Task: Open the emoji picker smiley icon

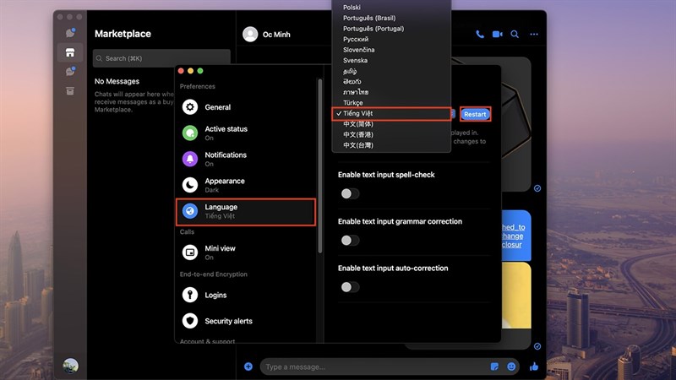Action: [x=512, y=366]
